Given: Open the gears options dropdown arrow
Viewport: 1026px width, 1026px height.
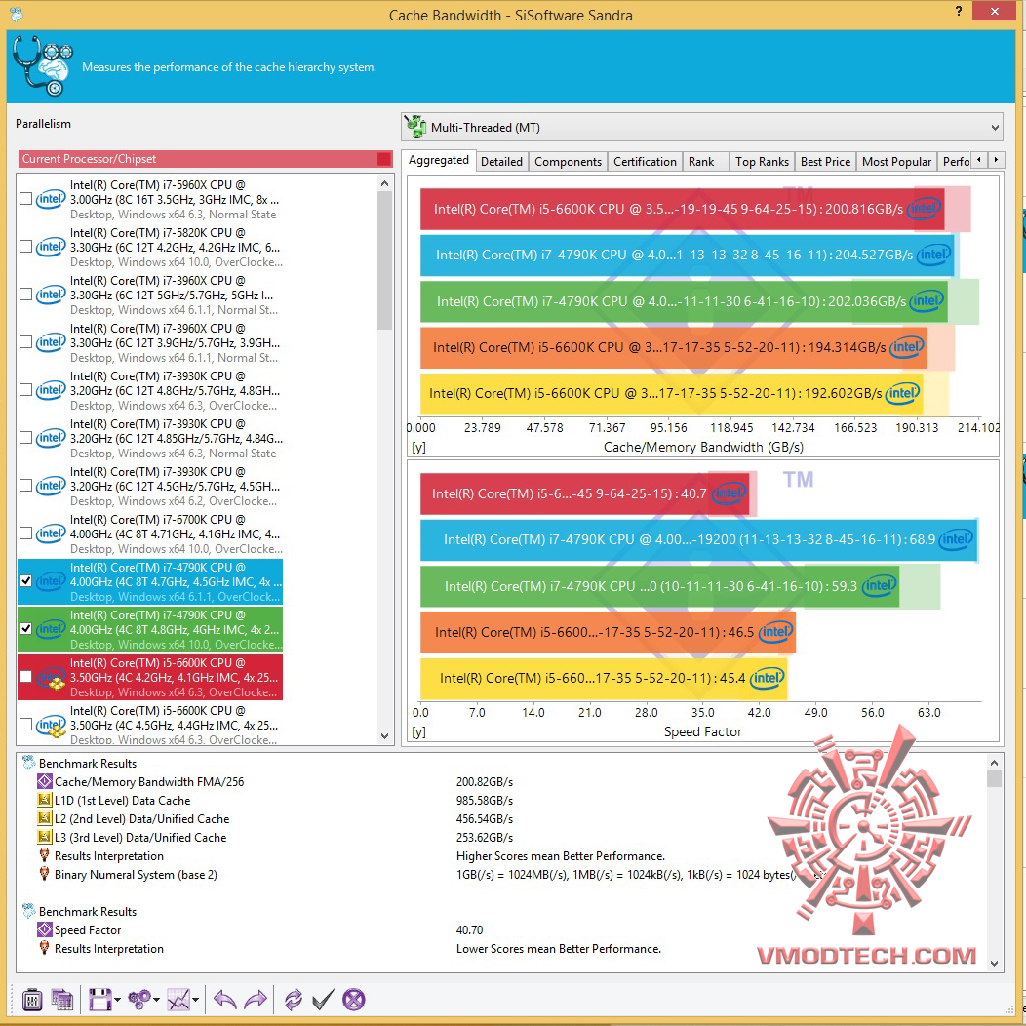Looking at the screenshot, I should [156, 1000].
